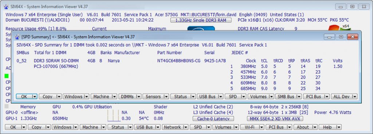Click the DDR3 SDRAM SO-DIMM text

56,61
